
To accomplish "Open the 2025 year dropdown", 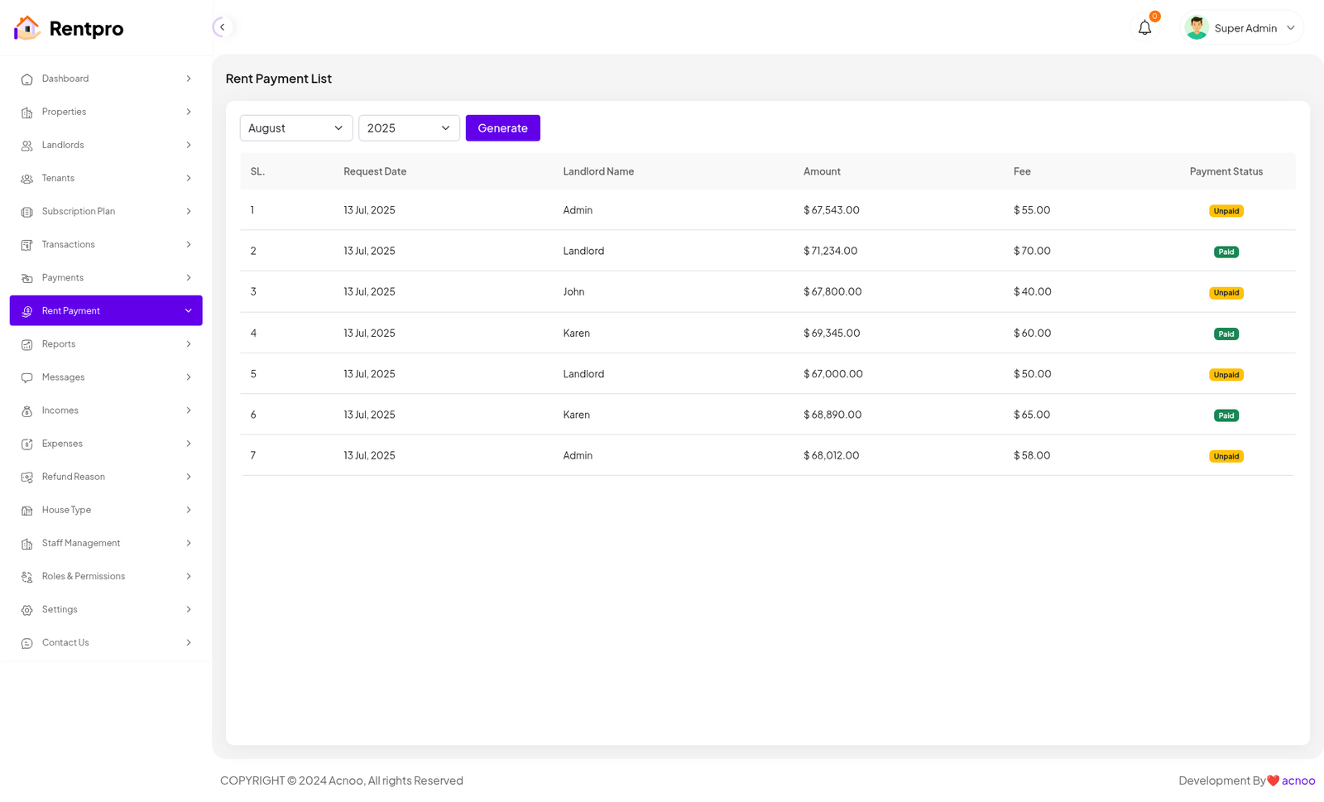I will click(409, 128).
